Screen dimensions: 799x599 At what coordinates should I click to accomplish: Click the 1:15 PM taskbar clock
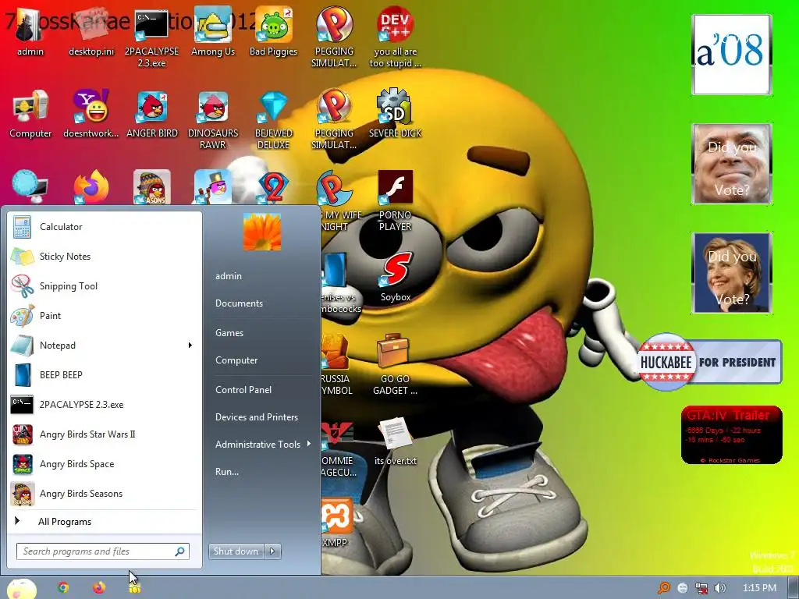click(759, 588)
